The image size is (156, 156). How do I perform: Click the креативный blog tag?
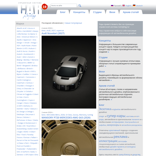pos(114,130)
